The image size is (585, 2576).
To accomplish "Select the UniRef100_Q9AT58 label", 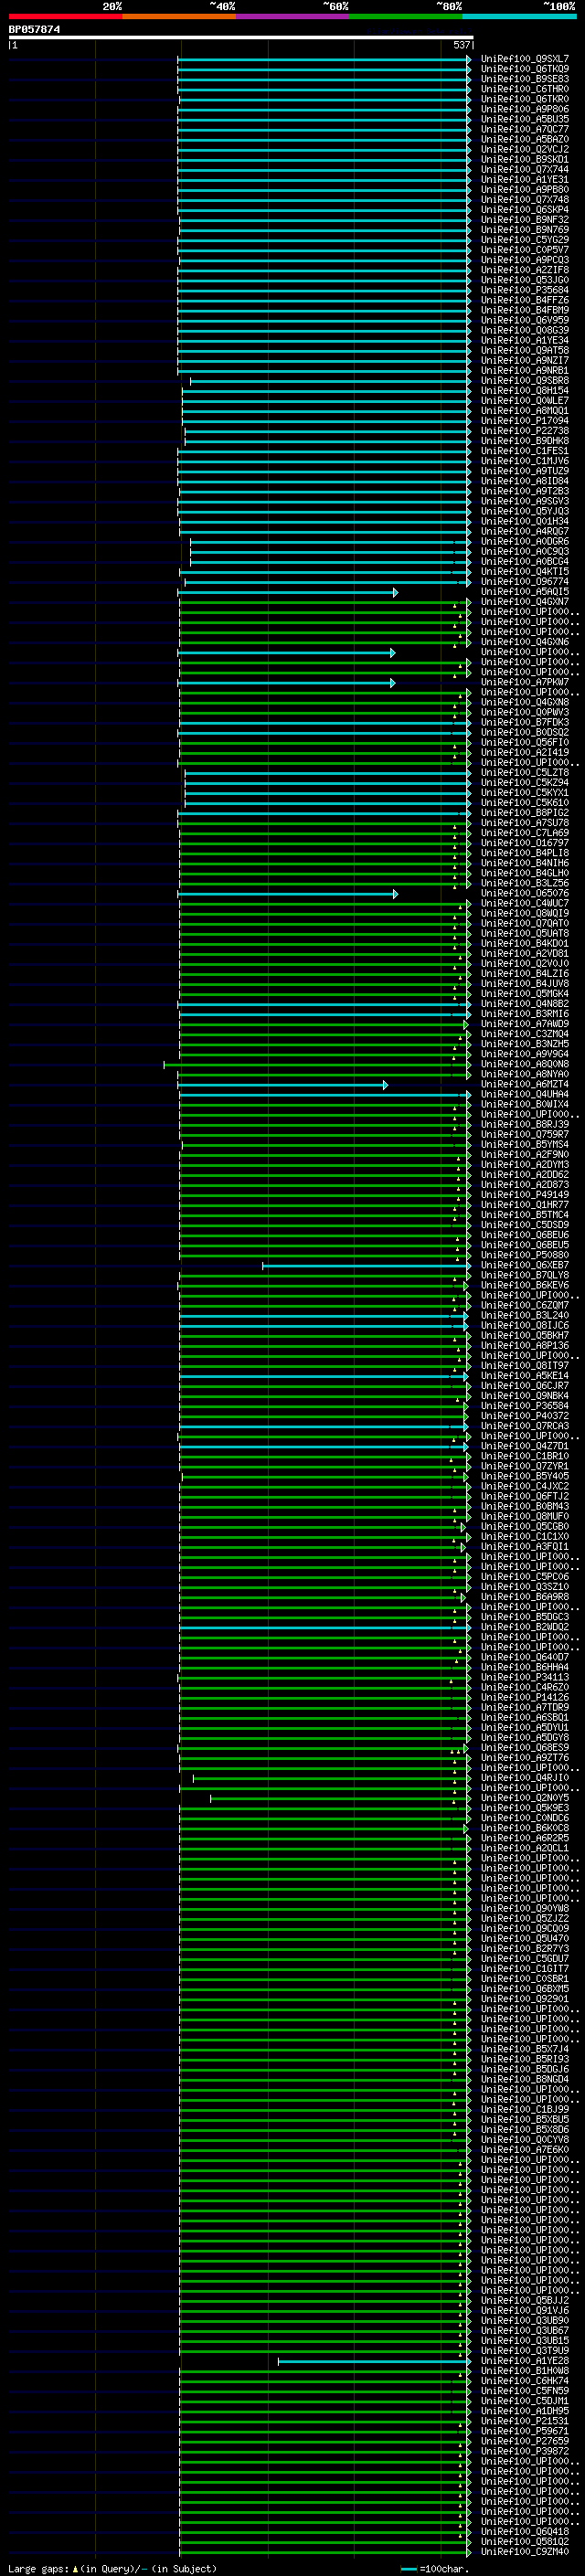I will coord(525,351).
